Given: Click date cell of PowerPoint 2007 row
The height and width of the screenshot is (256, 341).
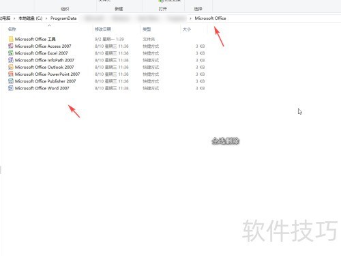Looking at the screenshot, I should click(x=112, y=74).
